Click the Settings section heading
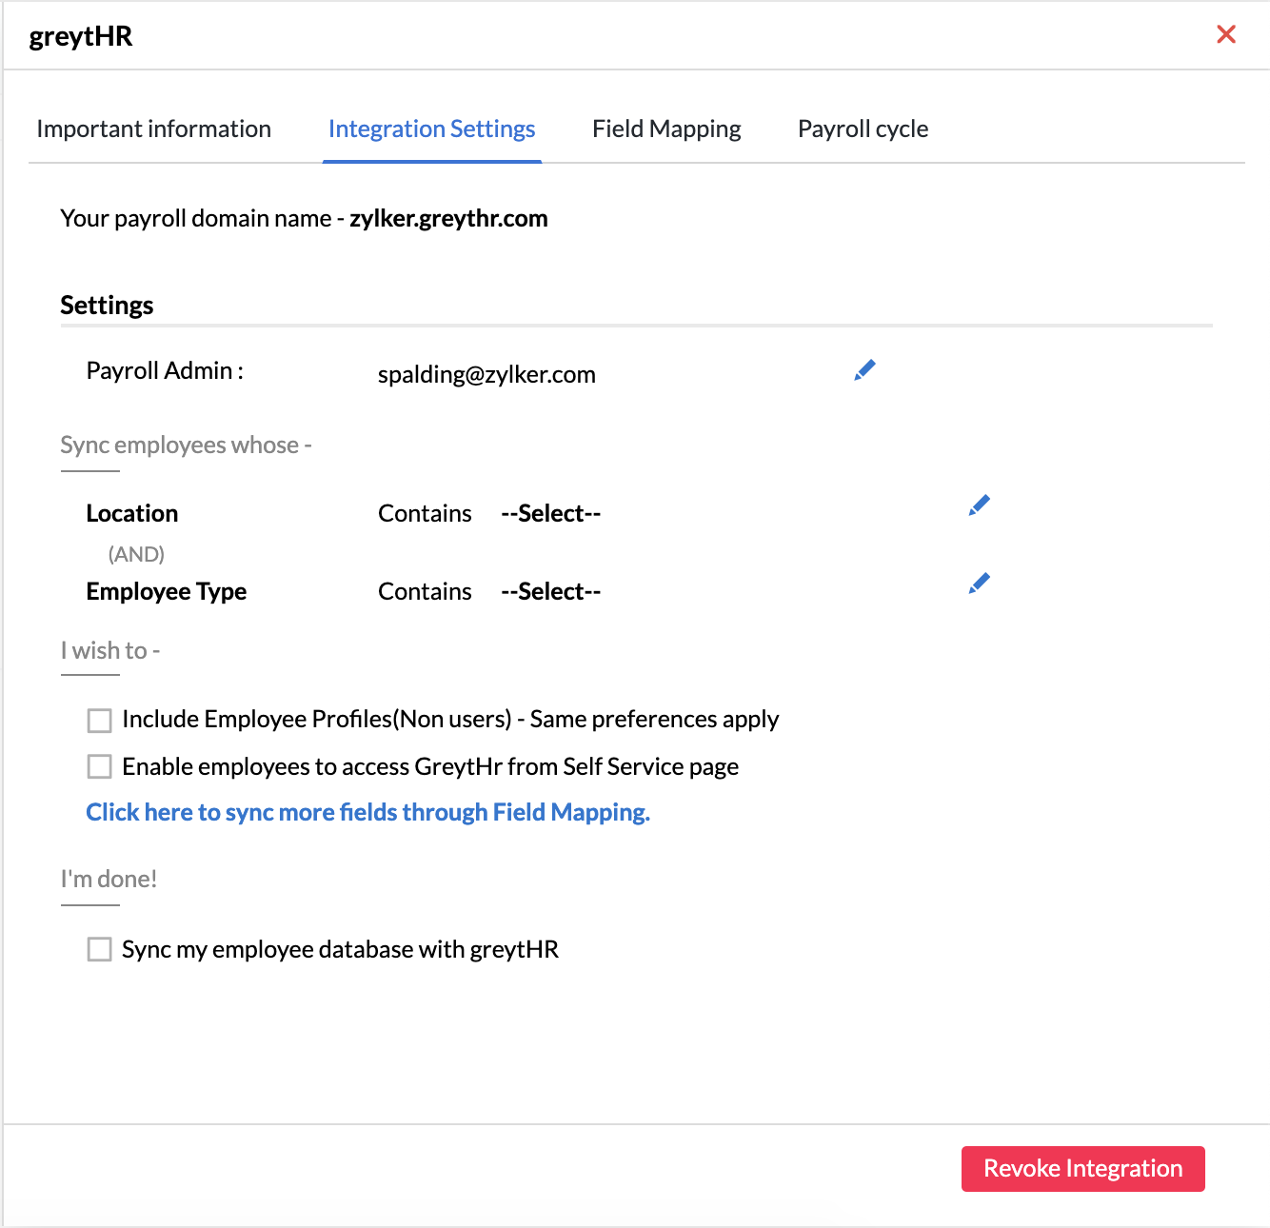 click(107, 306)
